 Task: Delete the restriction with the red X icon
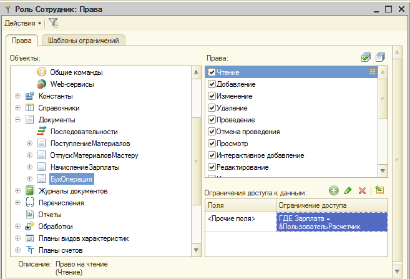click(x=362, y=190)
